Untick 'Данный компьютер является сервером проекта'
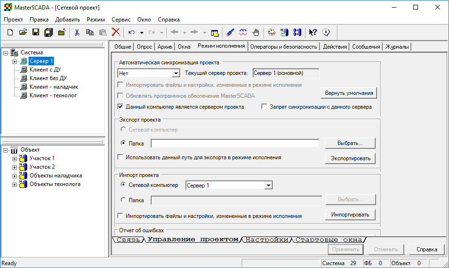449x268 pixels. (x=120, y=107)
